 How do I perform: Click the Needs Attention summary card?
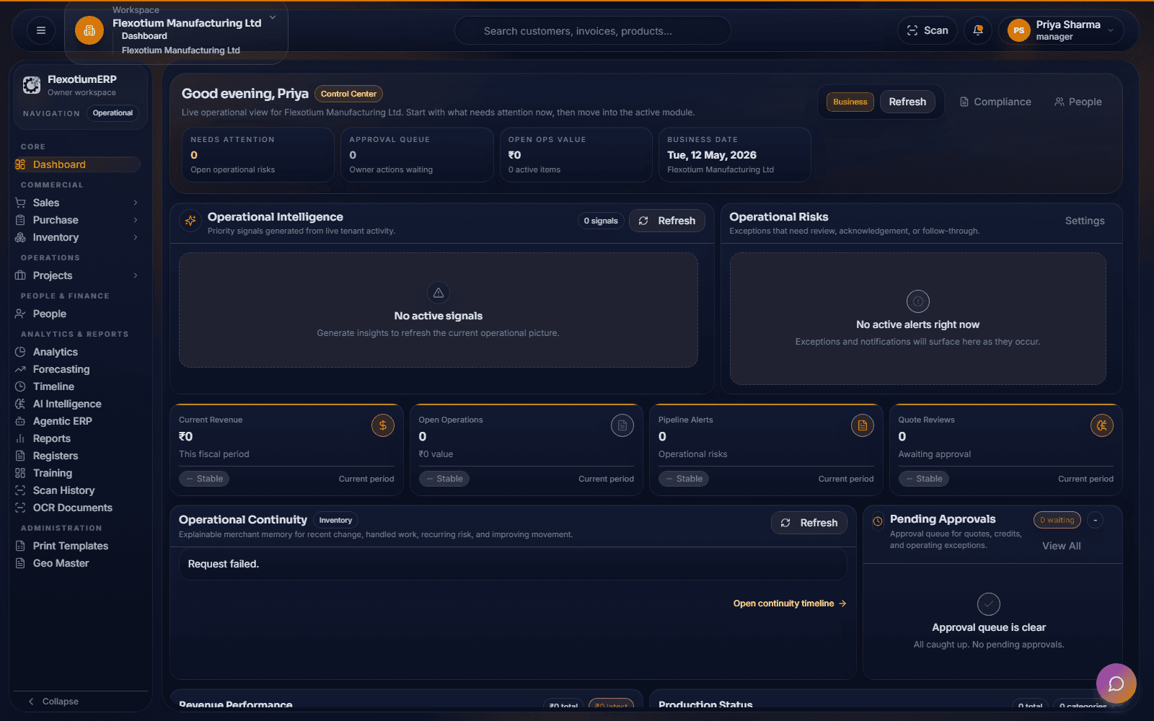point(257,154)
